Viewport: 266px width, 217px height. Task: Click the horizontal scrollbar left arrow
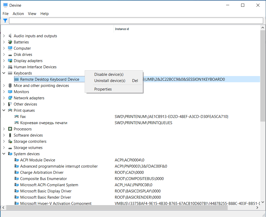[x=3, y=207]
